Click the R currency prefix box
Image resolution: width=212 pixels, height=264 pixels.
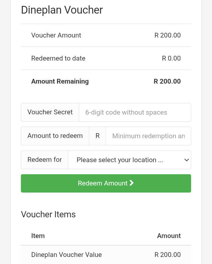click(97, 136)
